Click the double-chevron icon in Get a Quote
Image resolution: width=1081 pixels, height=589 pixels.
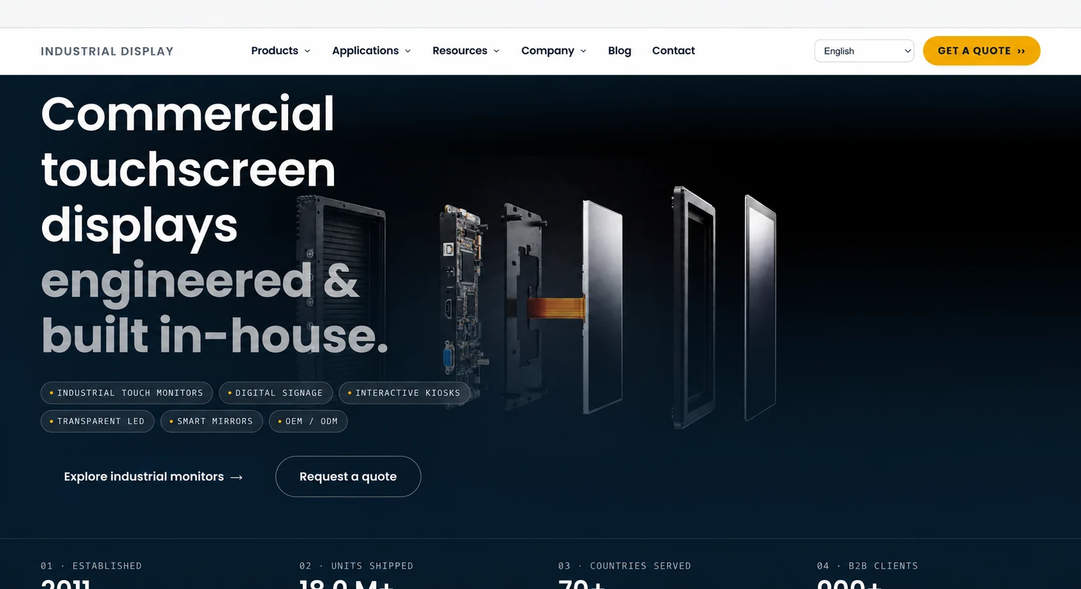tap(1021, 52)
